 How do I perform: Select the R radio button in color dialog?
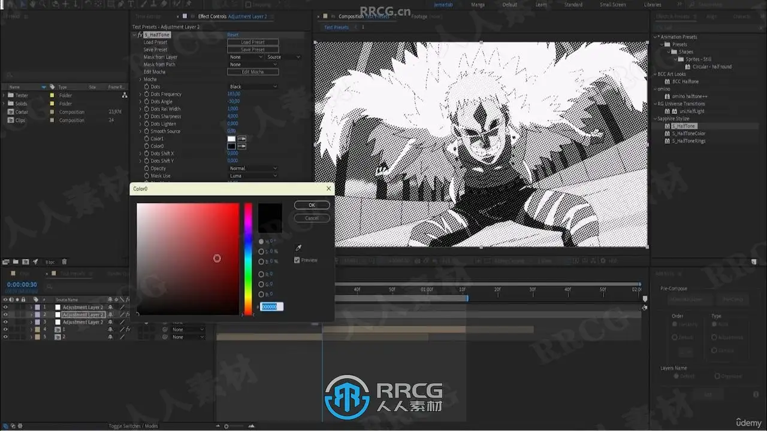point(261,274)
